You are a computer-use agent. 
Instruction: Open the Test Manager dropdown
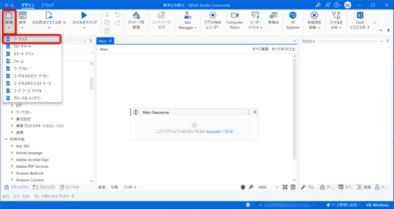tap(195, 28)
